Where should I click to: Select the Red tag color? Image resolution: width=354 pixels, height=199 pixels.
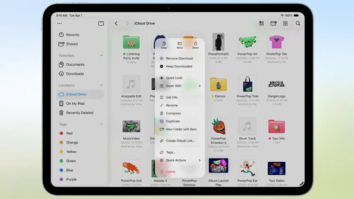click(69, 133)
